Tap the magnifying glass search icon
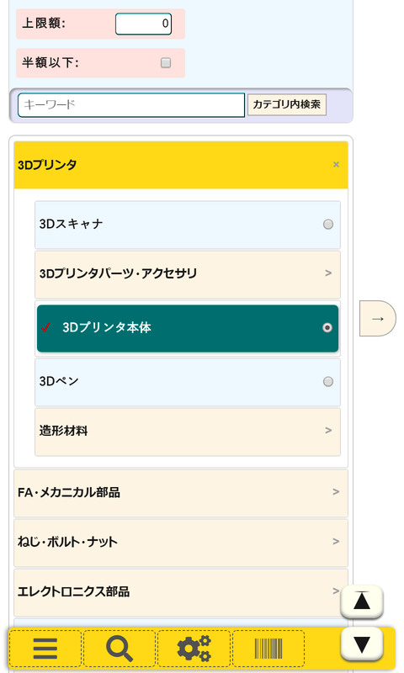This screenshot has height=673, width=404. point(120,648)
